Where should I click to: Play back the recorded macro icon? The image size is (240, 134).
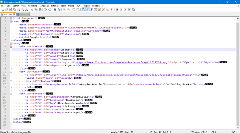pos(125,9)
